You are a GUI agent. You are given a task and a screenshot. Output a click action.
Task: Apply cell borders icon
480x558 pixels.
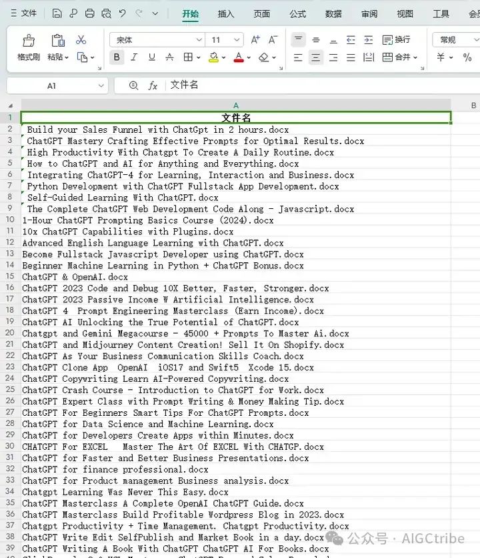(188, 57)
